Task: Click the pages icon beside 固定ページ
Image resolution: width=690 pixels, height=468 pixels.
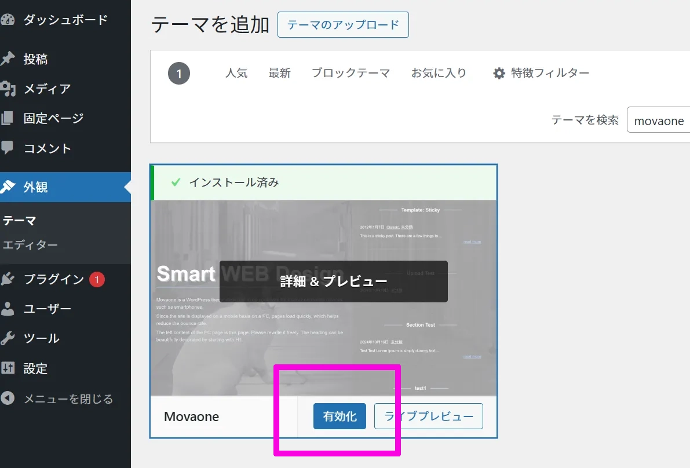Action: click(7, 118)
